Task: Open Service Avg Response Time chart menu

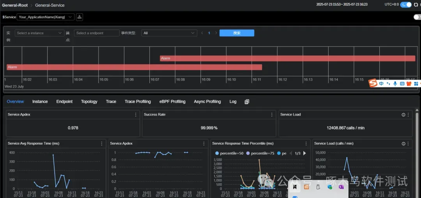Action: [101, 144]
